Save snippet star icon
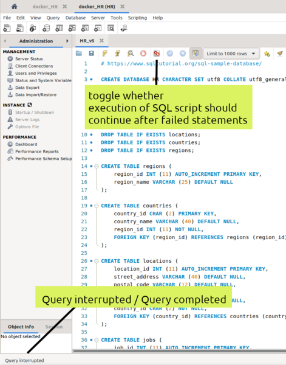Image resolution: width=286 pixels, height=365 pixels. pyautogui.click(x=267, y=54)
